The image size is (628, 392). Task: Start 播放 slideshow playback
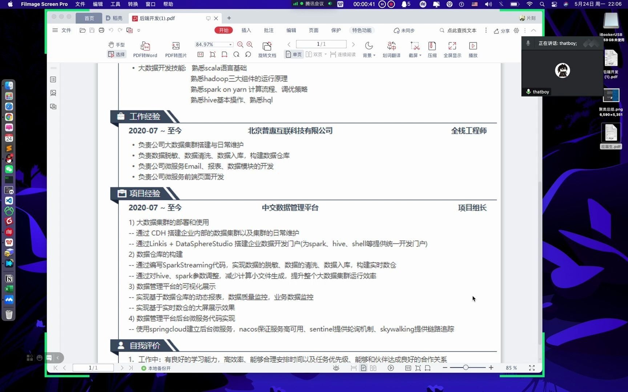[x=473, y=49]
